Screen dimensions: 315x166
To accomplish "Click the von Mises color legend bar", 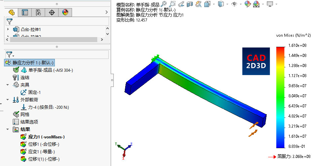I will 280,97.
